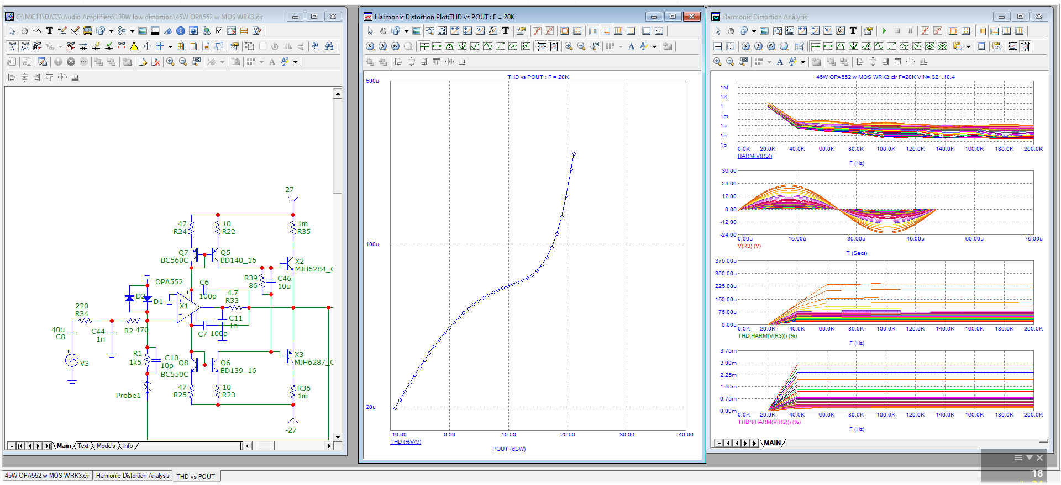This screenshot has width=1061, height=485.
Task: Click the schematic vertical scrollbar down arrow
Action: tap(338, 437)
